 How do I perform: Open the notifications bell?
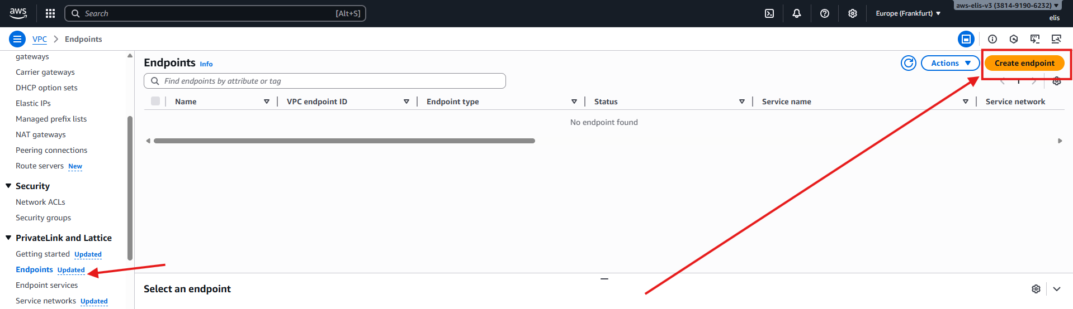797,13
